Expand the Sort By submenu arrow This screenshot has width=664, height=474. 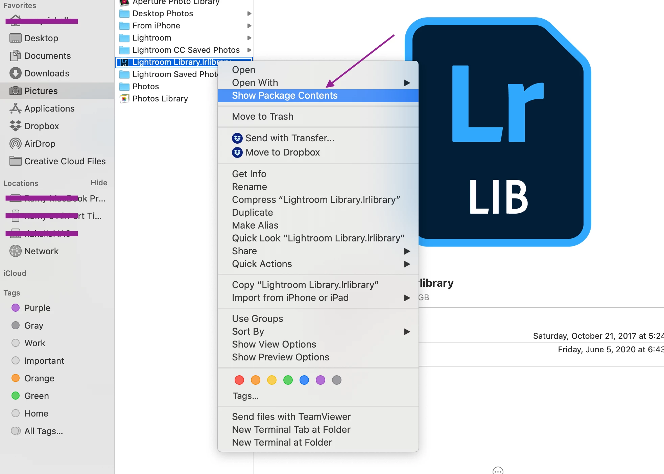tap(407, 332)
